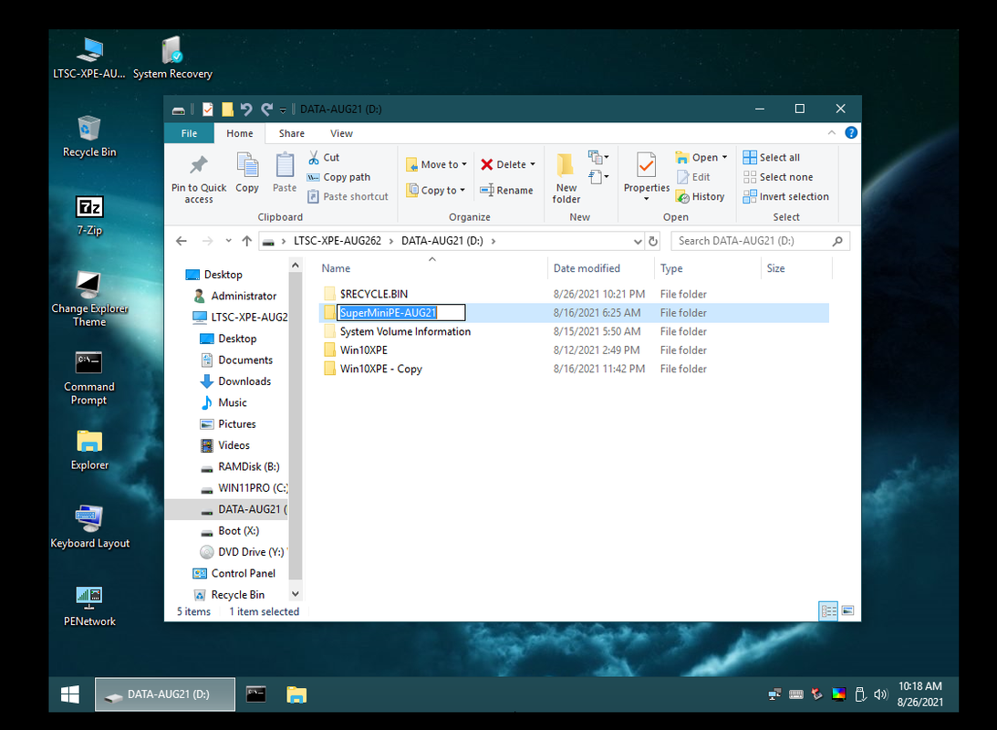Open 7-Zip desktop shortcut
Screen dimensions: 997x730
point(89,215)
